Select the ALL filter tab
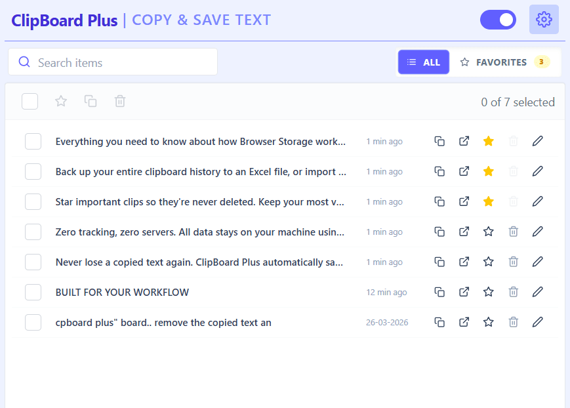Image resolution: width=570 pixels, height=408 pixels. click(x=423, y=62)
